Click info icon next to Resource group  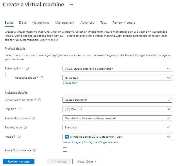pyautogui.click(x=42, y=78)
